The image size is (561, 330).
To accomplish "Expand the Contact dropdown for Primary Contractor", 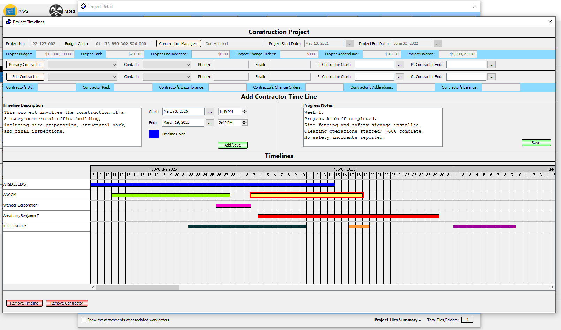I will (x=188, y=65).
